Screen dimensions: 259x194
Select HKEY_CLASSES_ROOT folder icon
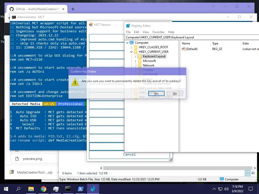136,47
